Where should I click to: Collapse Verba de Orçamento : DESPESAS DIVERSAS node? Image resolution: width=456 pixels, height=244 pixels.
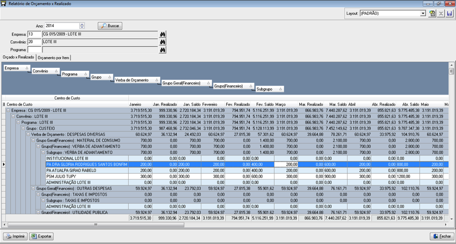tap(28, 134)
